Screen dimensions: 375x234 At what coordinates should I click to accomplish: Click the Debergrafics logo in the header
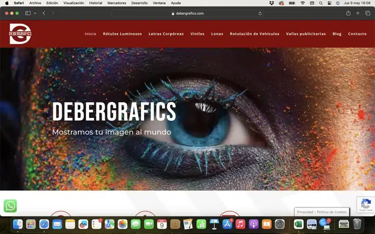pos(21,34)
